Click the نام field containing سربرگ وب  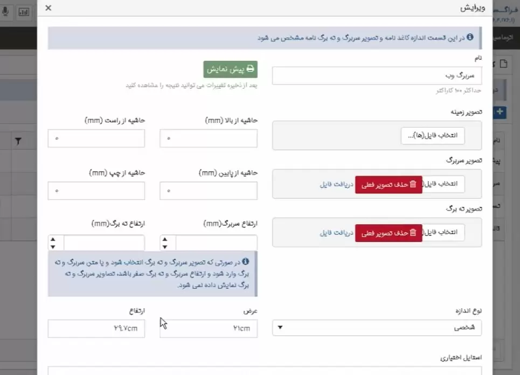click(377, 75)
